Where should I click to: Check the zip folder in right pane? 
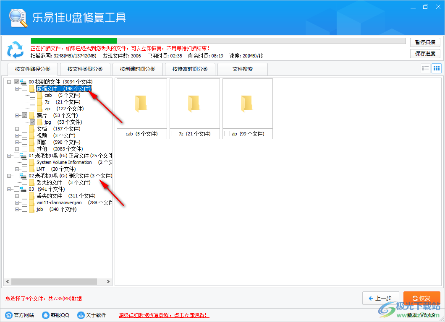coord(228,134)
